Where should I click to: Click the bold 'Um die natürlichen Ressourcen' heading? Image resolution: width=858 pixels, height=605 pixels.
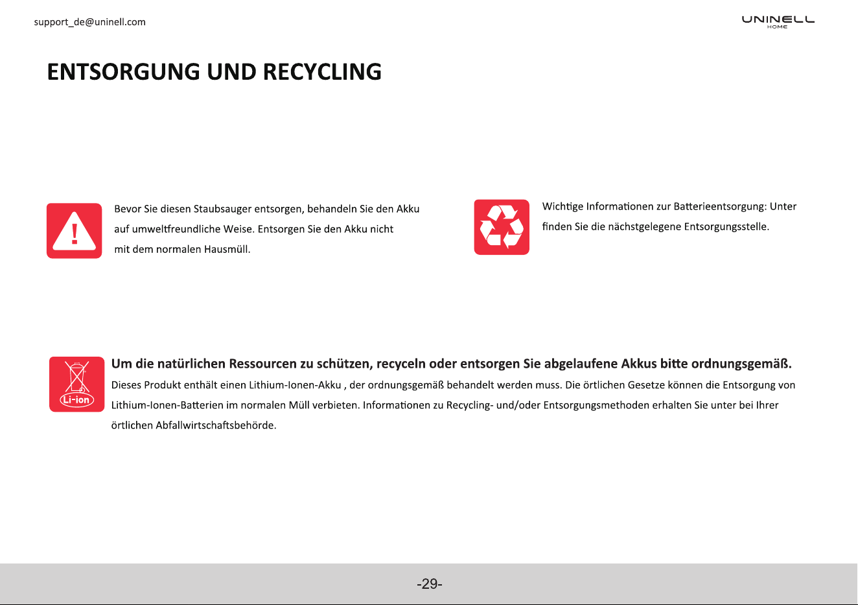coord(452,363)
